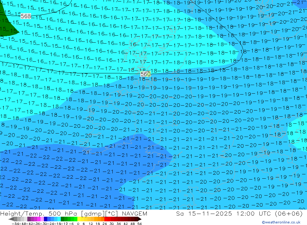
Task: Click the NAVGEM model name
Action: click(134, 213)
